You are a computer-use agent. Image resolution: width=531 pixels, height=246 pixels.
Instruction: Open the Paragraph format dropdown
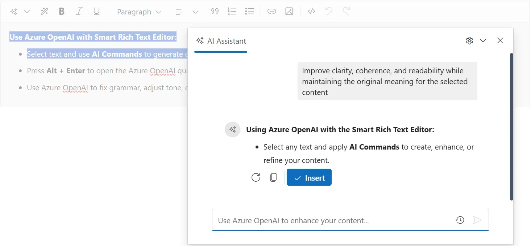click(x=139, y=12)
